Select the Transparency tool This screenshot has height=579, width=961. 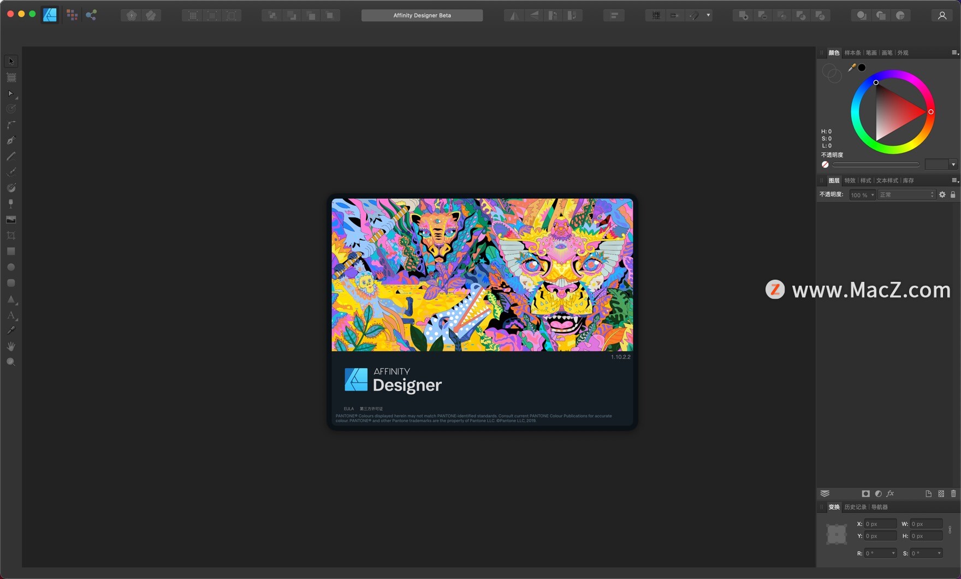point(11,204)
